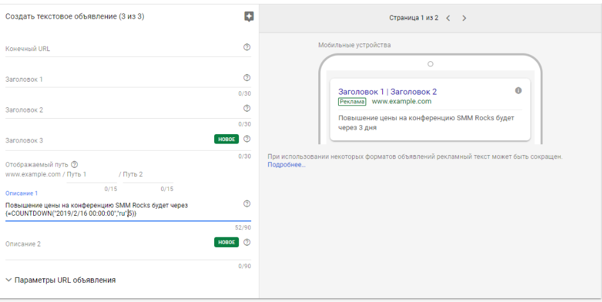Click the НОВОЕ badge by Описание 2
602x302 pixels.
[x=226, y=242]
